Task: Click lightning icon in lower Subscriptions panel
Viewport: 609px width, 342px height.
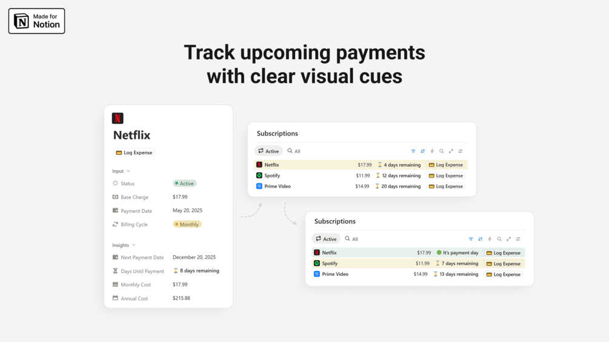Action: pos(490,239)
